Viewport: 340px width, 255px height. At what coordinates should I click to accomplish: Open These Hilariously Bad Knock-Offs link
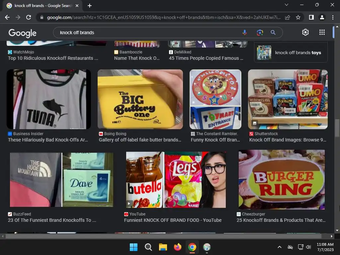(x=48, y=140)
